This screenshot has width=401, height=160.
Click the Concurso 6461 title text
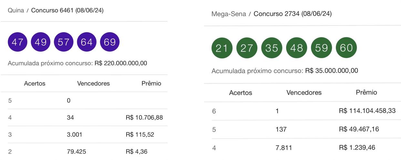67,10
